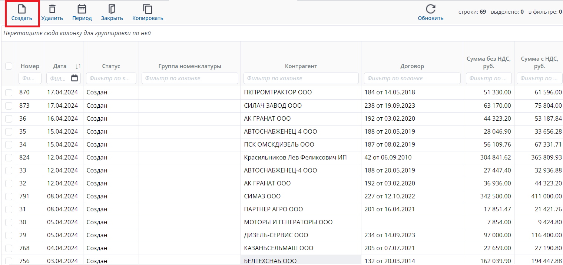Open the СИЛАЧ ЗАВОД ООО row
This screenshot has width=563, height=265.
273,105
